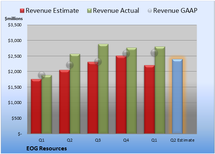Click the 'Q2' category label

[70, 140]
